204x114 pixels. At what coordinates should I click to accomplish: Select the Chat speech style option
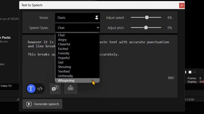click(77, 35)
